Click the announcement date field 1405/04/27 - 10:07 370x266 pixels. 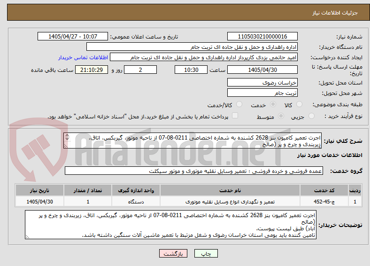pyautogui.click(x=73, y=36)
